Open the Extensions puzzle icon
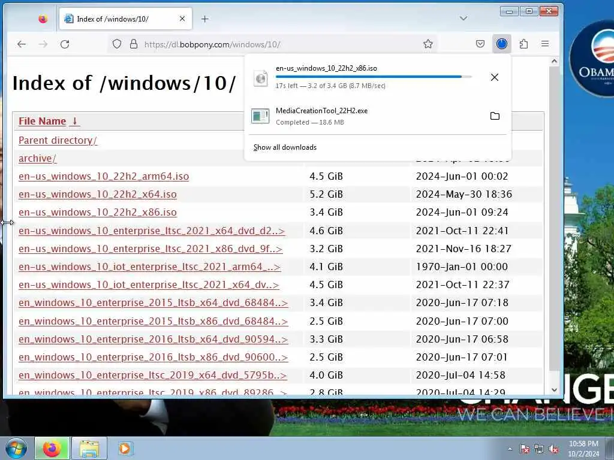 [x=523, y=44]
